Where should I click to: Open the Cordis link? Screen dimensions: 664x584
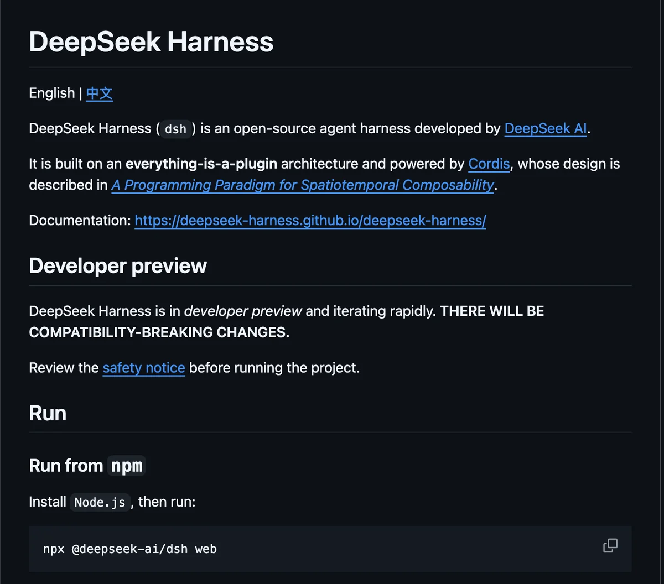coord(489,164)
